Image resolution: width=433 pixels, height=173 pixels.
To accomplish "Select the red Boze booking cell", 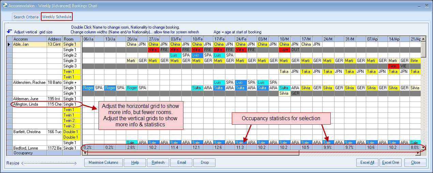I will (284, 50).
